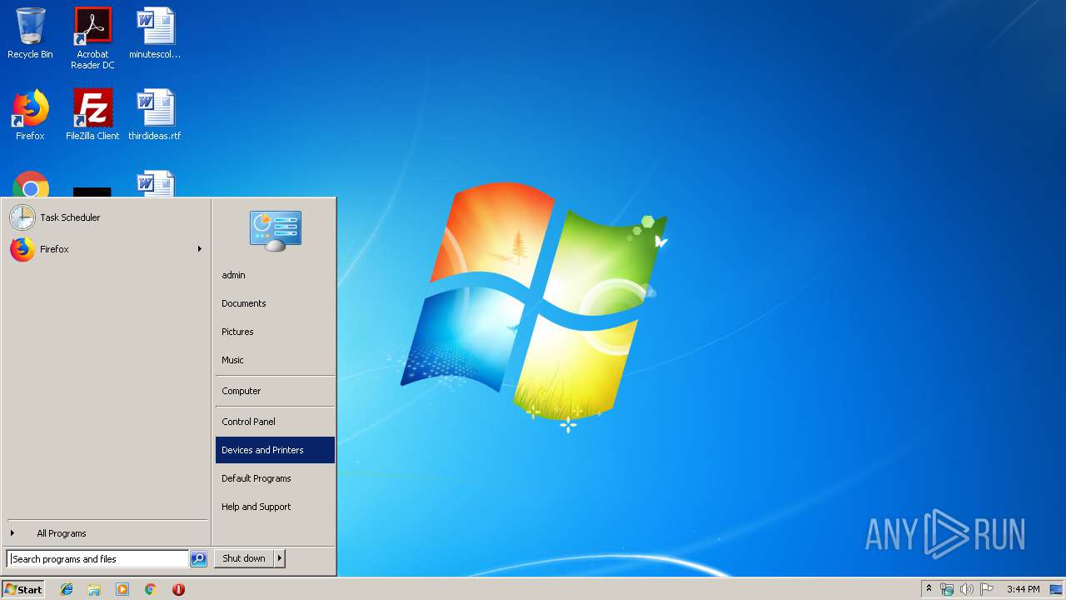This screenshot has width=1066, height=600.
Task: Open FileZilla Client desktop shortcut
Action: click(92, 115)
